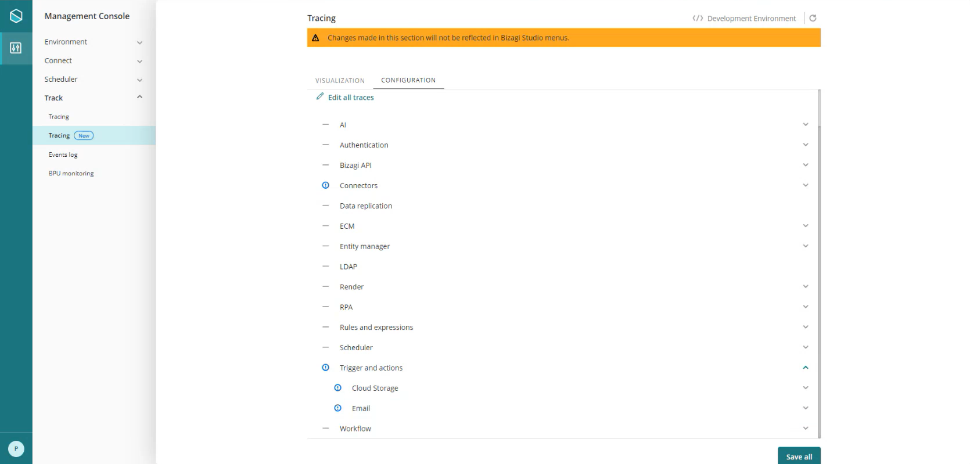This screenshot has width=970, height=464.
Task: Click the warning triangle icon in the banner
Action: [315, 38]
